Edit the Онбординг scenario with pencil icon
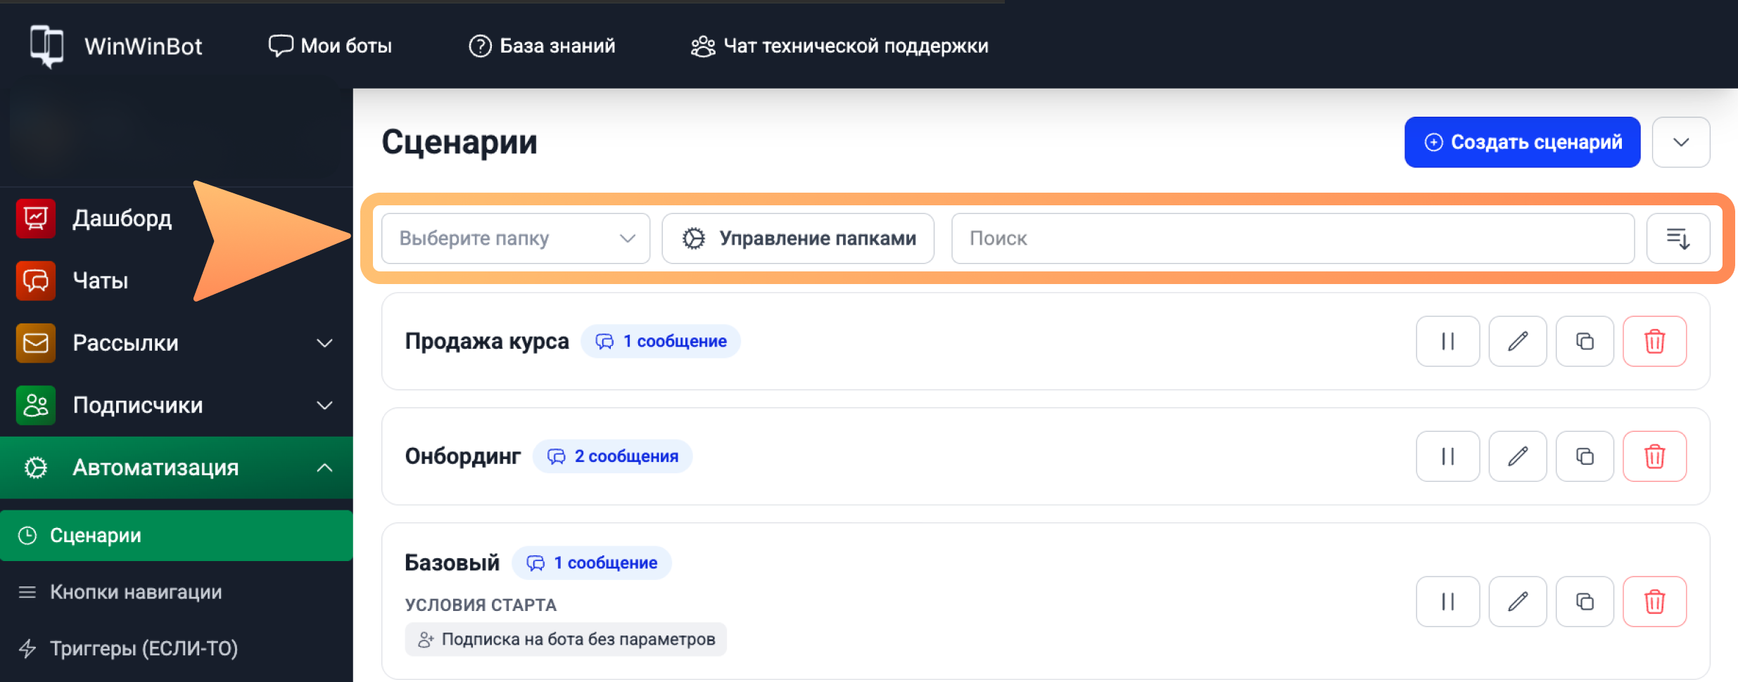The image size is (1738, 682). 1517,457
